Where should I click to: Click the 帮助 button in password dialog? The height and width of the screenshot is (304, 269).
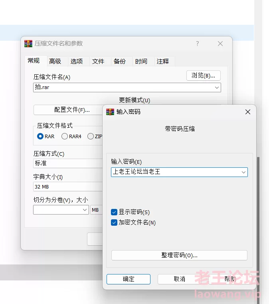point(230,279)
